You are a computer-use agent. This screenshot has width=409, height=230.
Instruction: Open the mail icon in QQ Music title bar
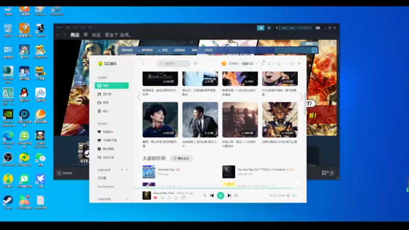(251, 63)
